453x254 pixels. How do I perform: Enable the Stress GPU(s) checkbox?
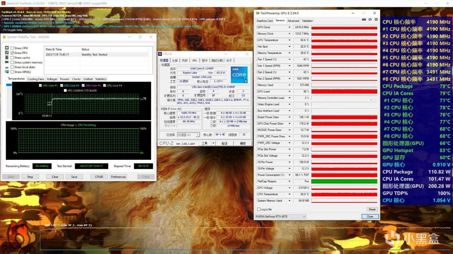point(12,72)
